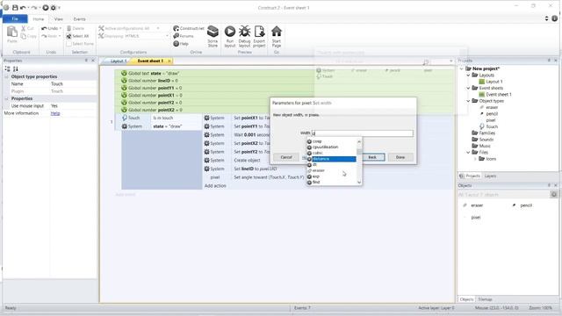The width and height of the screenshot is (562, 316).
Task: Close the Properties panel
Action: click(93, 61)
